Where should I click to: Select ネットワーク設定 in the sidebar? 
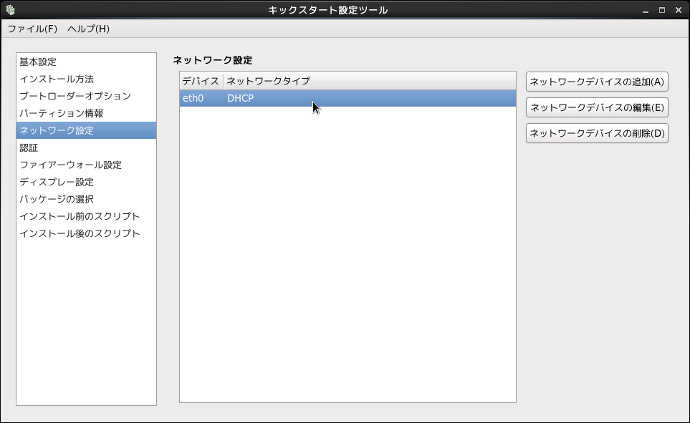coord(57,130)
